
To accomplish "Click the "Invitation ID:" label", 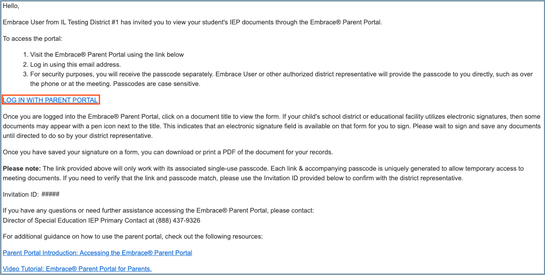I will point(21,194).
